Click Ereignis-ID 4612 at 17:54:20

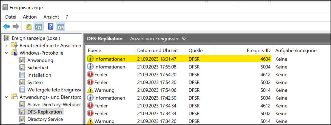[x=265, y=75]
